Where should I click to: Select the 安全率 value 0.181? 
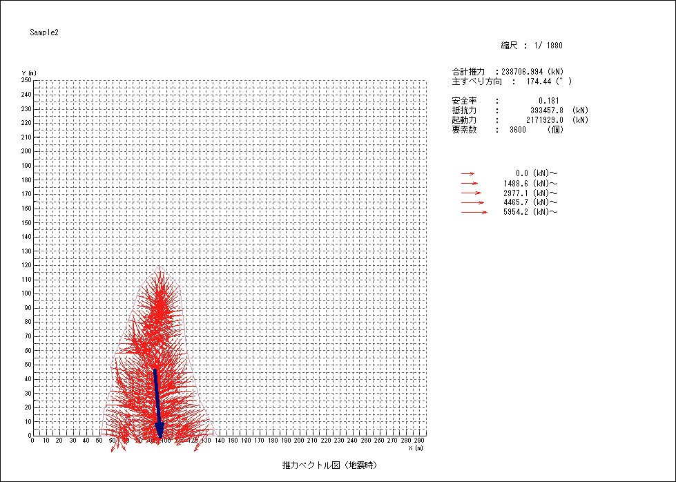549,101
